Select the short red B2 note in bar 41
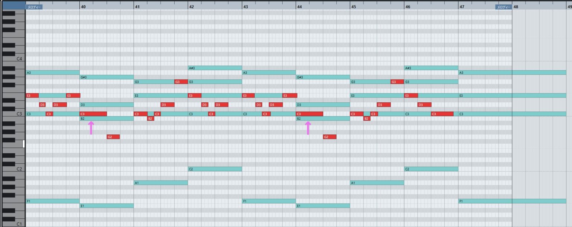 coord(150,119)
